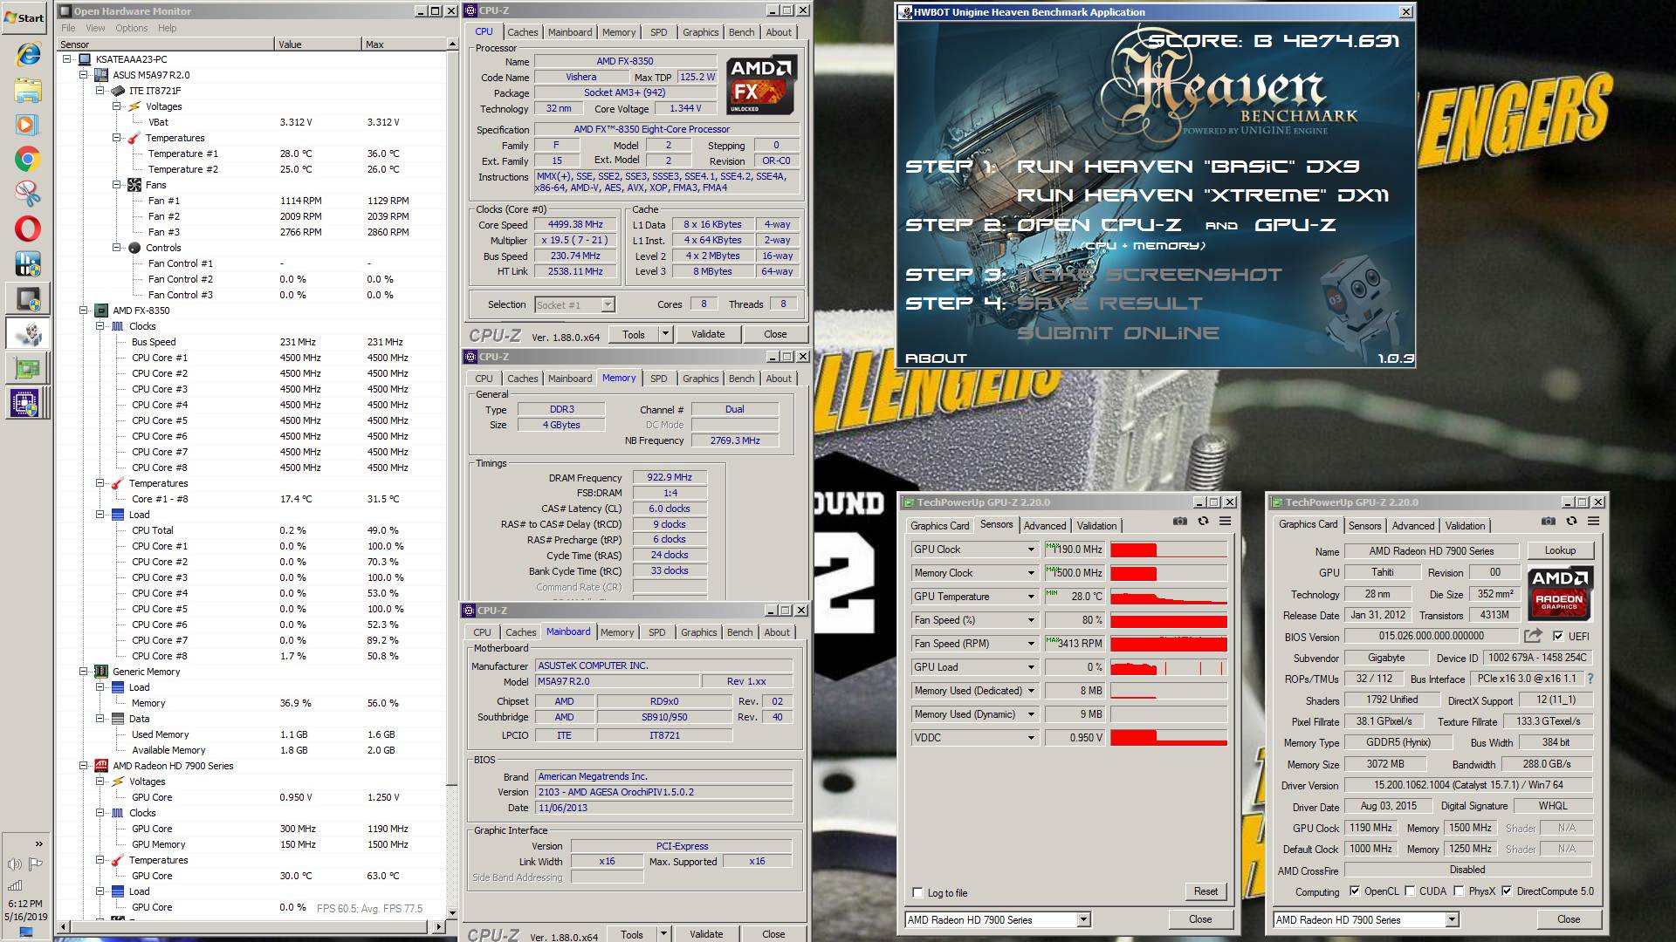Toggle the UEFI checkbox
This screenshot has height=942, width=1676.
pyautogui.click(x=1558, y=637)
